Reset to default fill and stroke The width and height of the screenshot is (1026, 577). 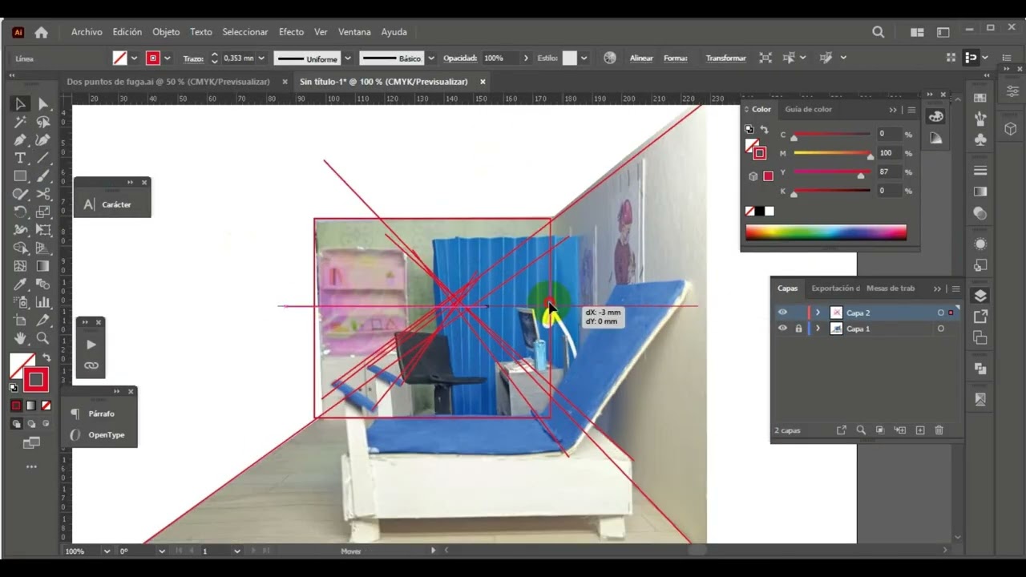click(14, 387)
